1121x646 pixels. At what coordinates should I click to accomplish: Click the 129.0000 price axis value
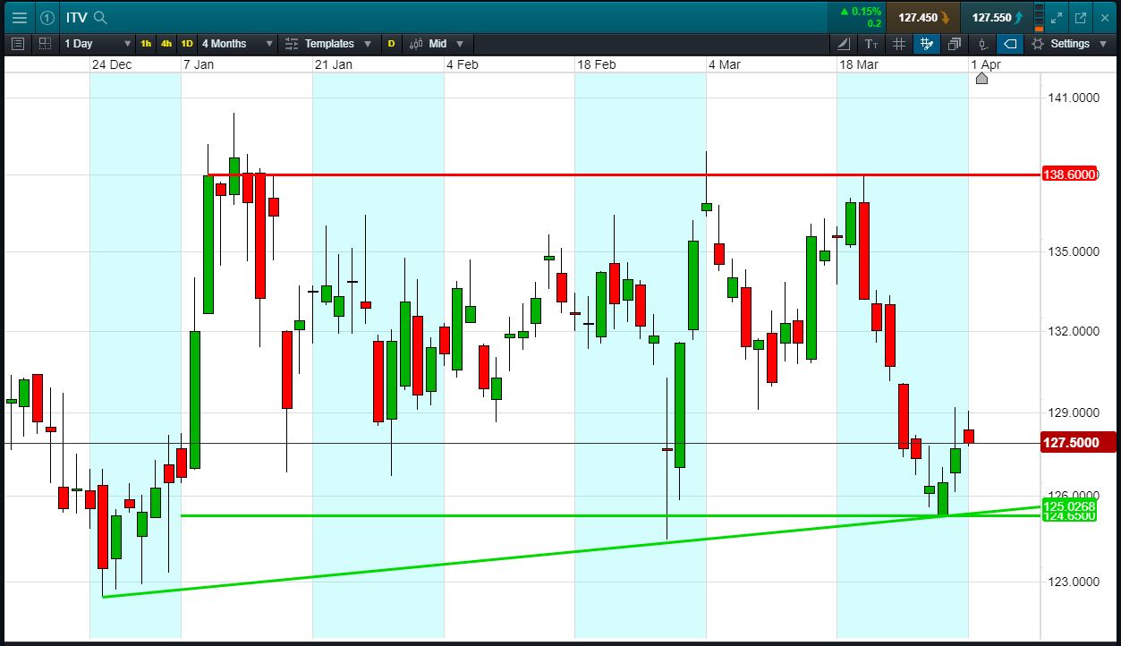tap(1074, 412)
